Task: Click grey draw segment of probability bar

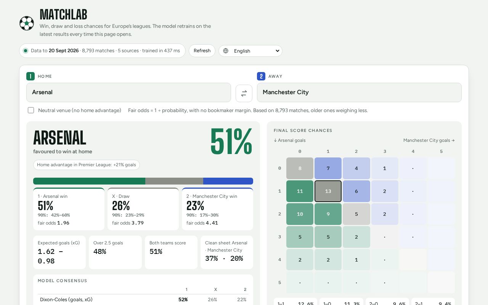Action: coord(174,181)
